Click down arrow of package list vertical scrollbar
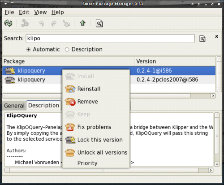Image resolution: width=224 pixels, height=185 pixels. 219,90
